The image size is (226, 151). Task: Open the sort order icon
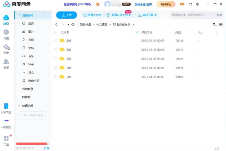(x=214, y=25)
